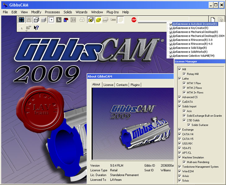226x185 pixels.
Task: Switch to the Plugins tab
Action: point(135,85)
